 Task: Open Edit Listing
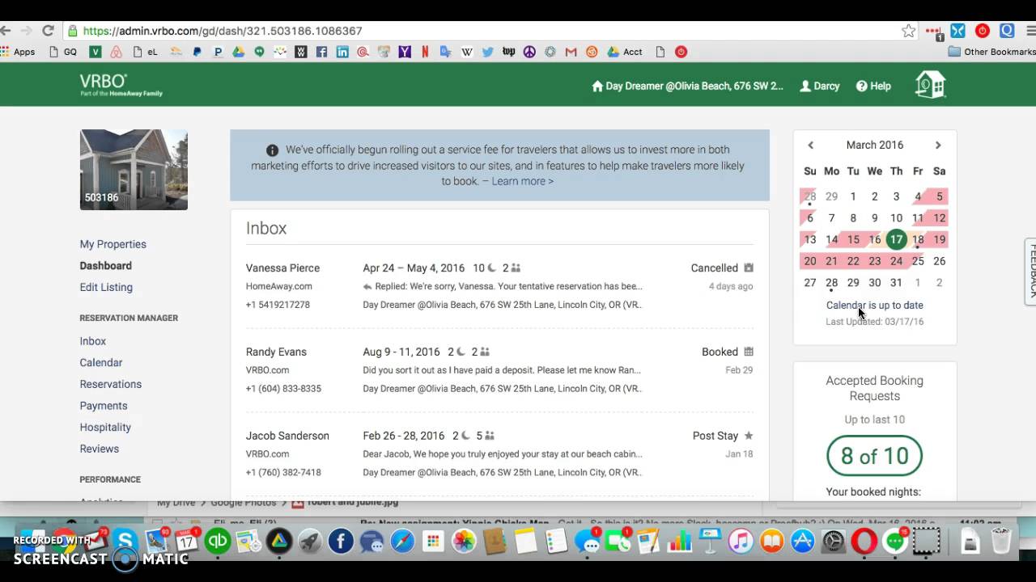coord(106,287)
